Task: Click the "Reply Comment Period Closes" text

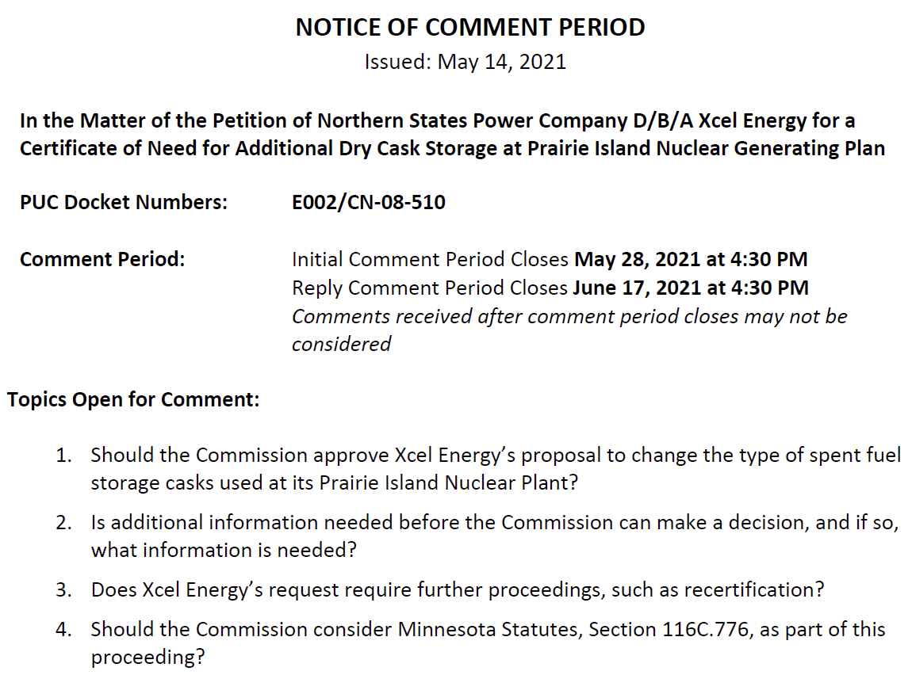Action: pyautogui.click(x=429, y=288)
